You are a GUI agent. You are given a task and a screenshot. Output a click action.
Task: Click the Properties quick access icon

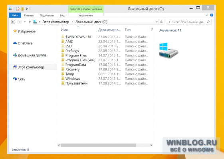[18, 9]
